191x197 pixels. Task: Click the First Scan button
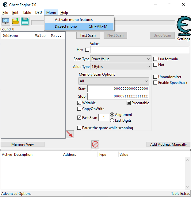pos(88,35)
